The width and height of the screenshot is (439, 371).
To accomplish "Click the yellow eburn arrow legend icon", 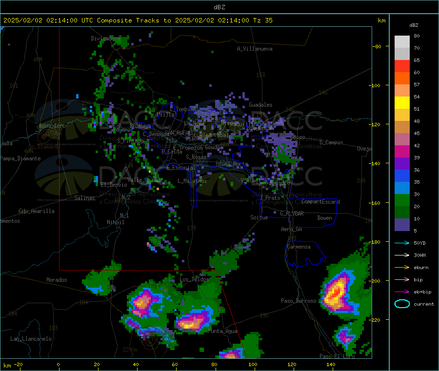I will 402,267.
